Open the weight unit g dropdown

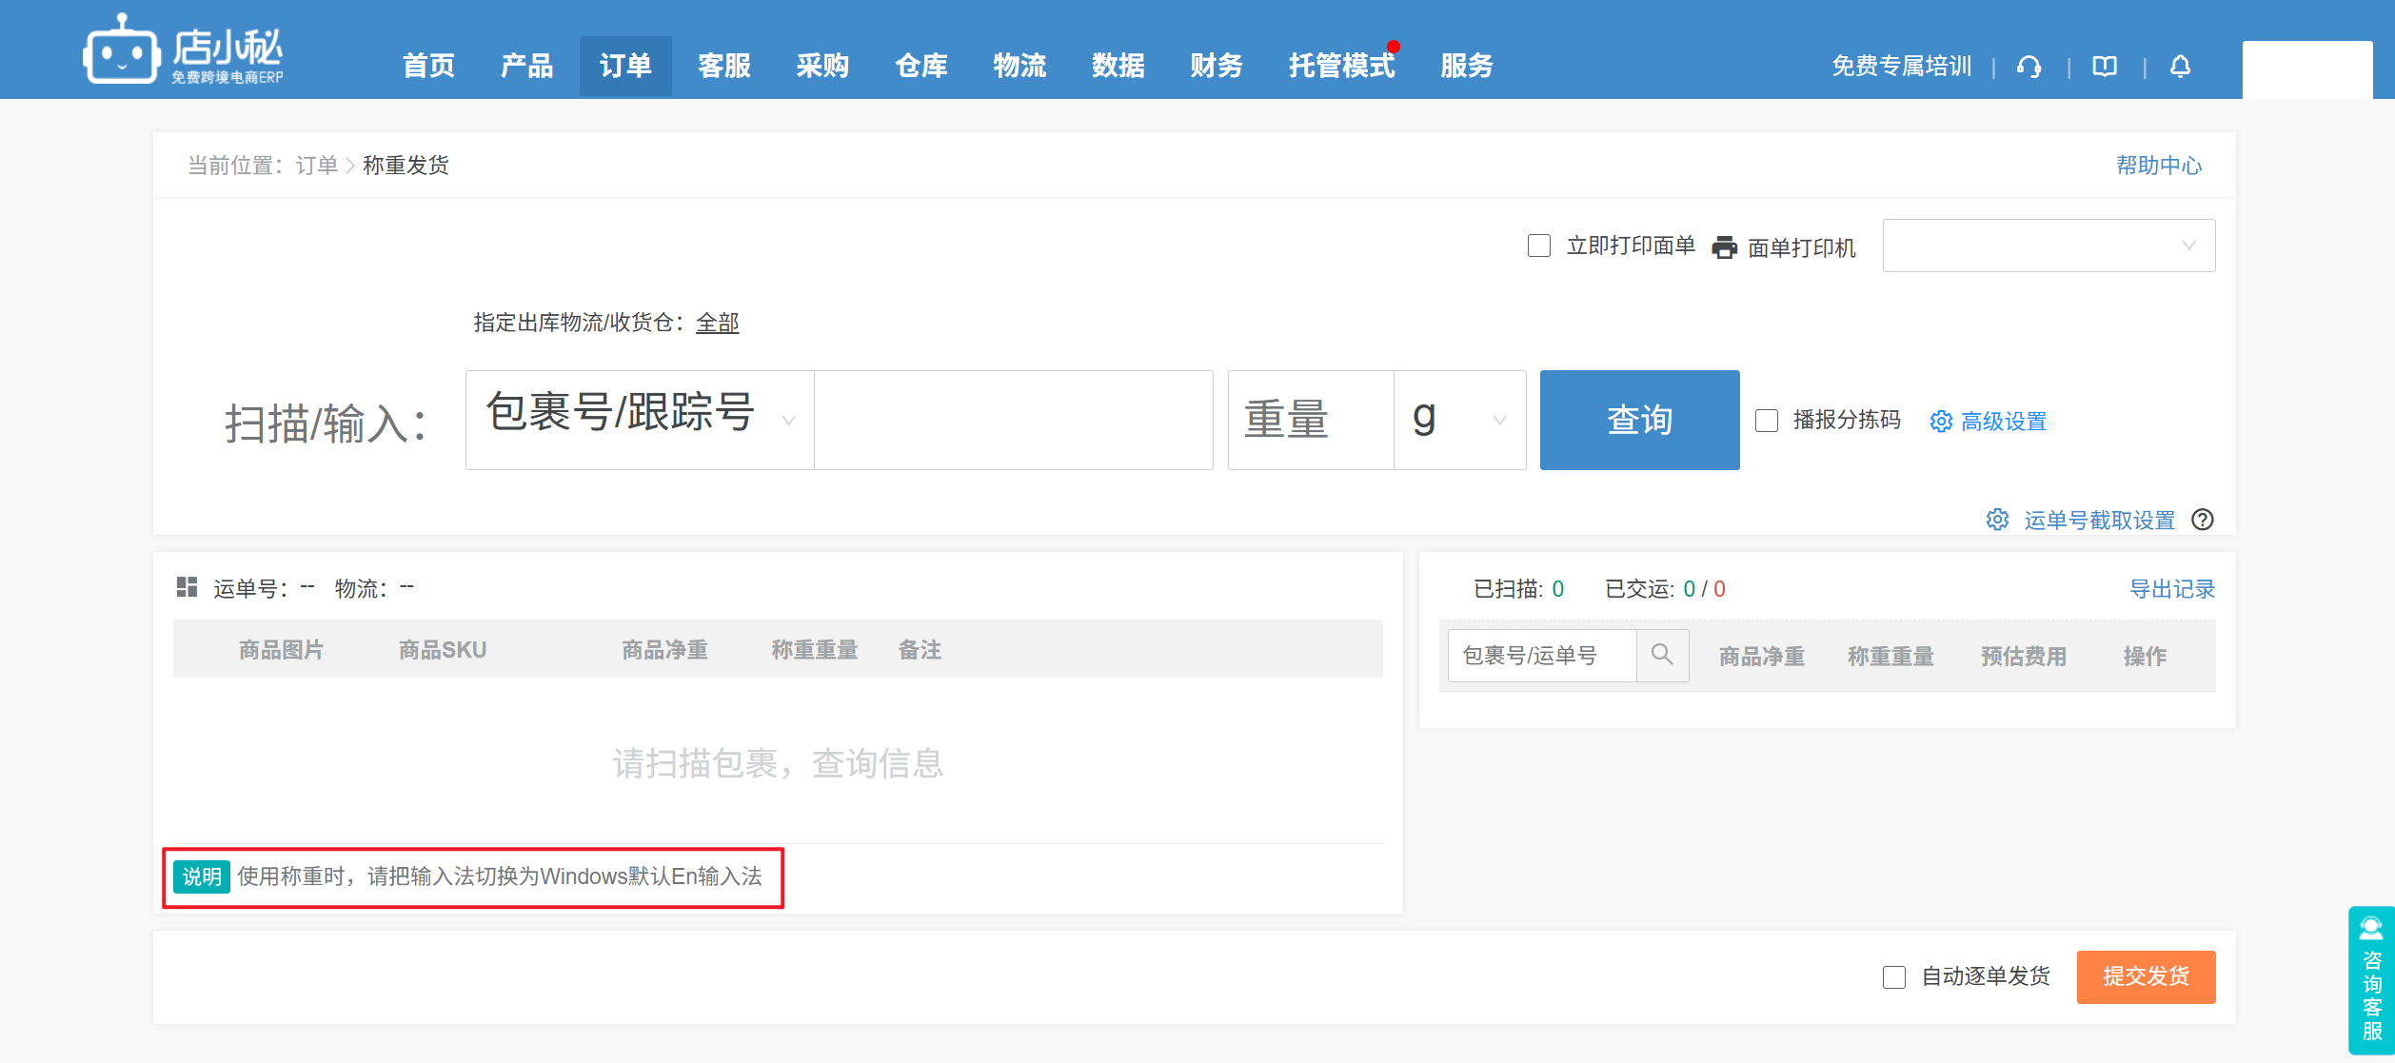[1459, 420]
